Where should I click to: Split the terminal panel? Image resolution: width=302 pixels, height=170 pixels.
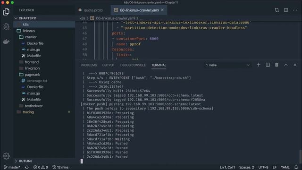[268, 65]
